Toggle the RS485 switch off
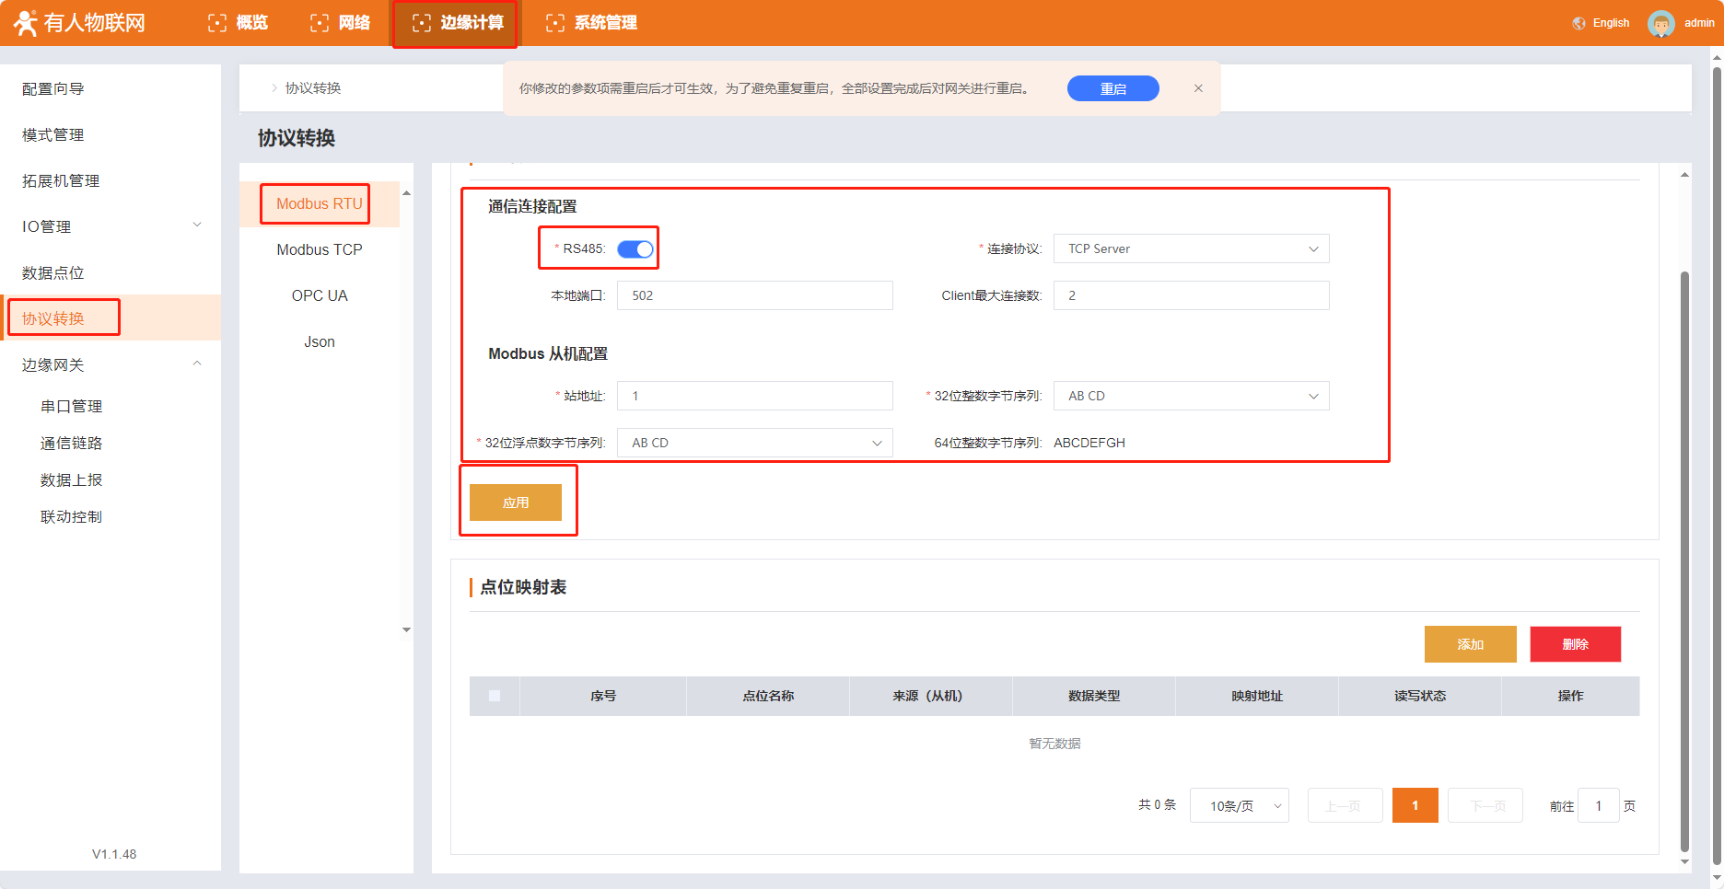Viewport: 1724px width, 889px height. (635, 249)
